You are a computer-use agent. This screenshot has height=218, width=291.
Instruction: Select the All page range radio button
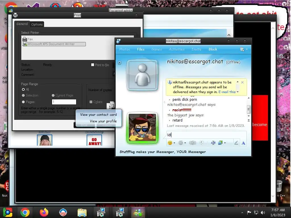[23, 89]
